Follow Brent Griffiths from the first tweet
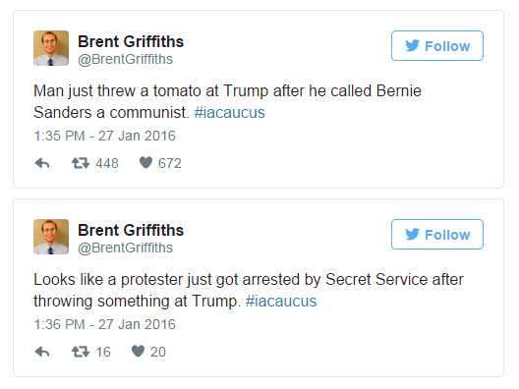Viewport: 519px width, 389px height. pyautogui.click(x=437, y=45)
